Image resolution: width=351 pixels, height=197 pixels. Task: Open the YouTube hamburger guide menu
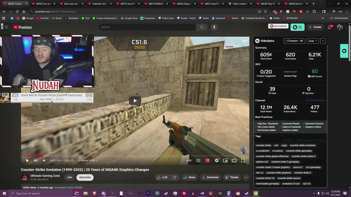pos(7,27)
